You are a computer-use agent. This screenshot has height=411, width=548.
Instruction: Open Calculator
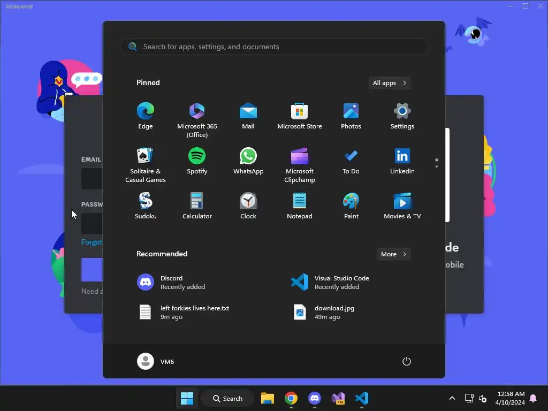(x=197, y=207)
